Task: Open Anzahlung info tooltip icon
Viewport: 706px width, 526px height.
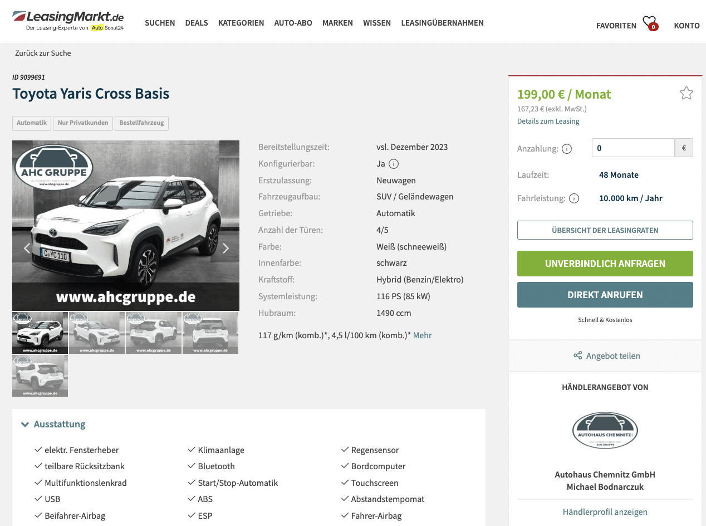Action: [567, 149]
